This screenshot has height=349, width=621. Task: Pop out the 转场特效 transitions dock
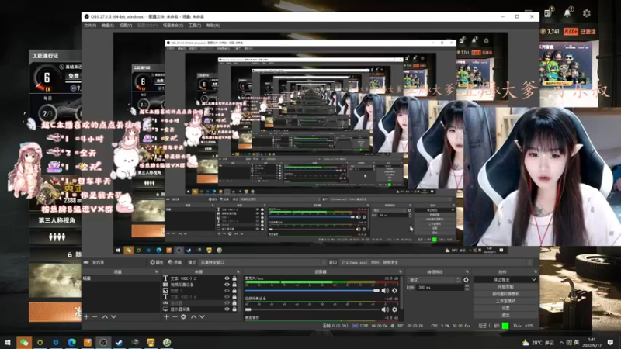pos(467,272)
